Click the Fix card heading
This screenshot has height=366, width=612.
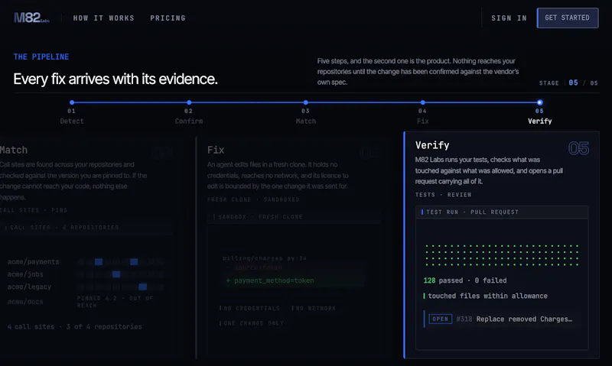(216, 150)
